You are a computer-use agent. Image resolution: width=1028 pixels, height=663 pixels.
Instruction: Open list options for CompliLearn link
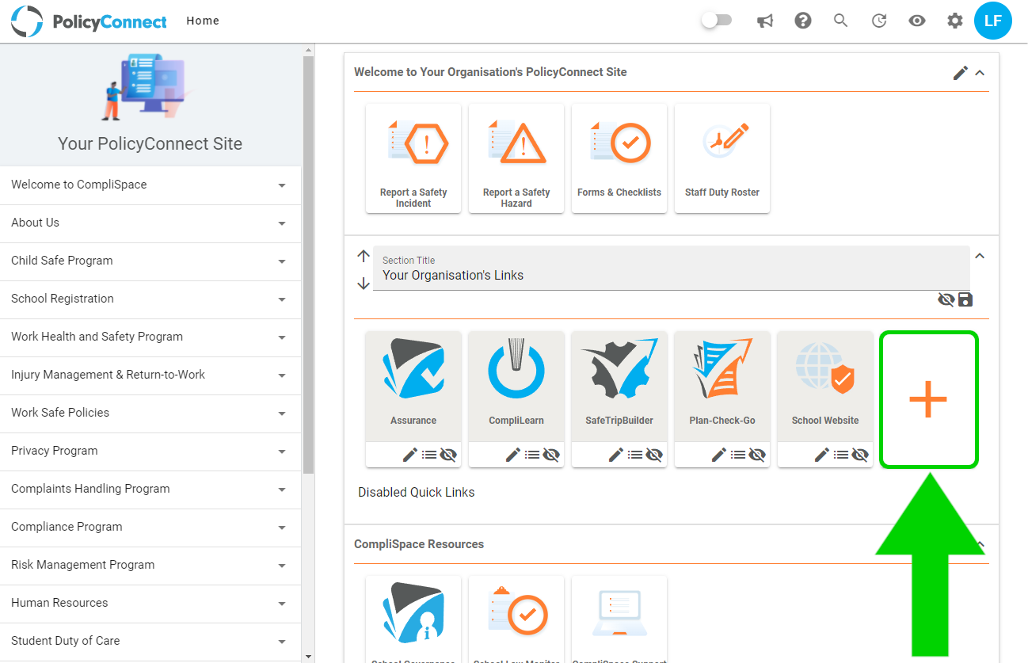tap(532, 455)
